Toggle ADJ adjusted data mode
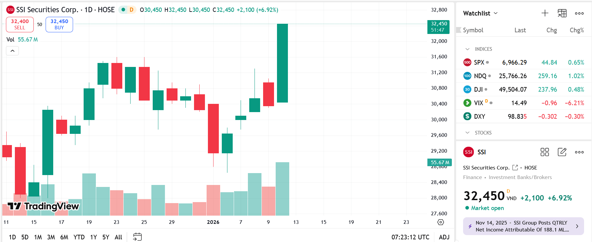Viewport: 592px width, 242px height. click(444, 237)
